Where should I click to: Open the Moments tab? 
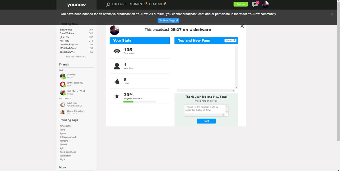(x=137, y=4)
